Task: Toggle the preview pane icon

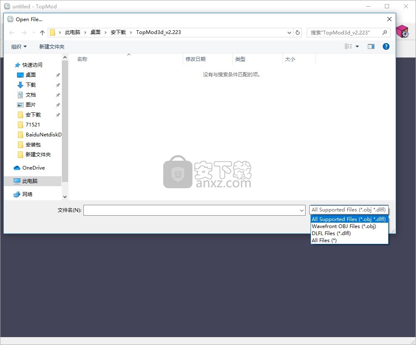Action: [x=371, y=46]
